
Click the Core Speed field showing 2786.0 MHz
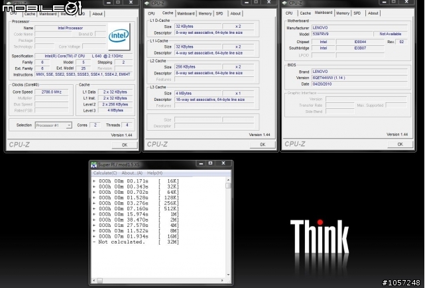(x=52, y=92)
